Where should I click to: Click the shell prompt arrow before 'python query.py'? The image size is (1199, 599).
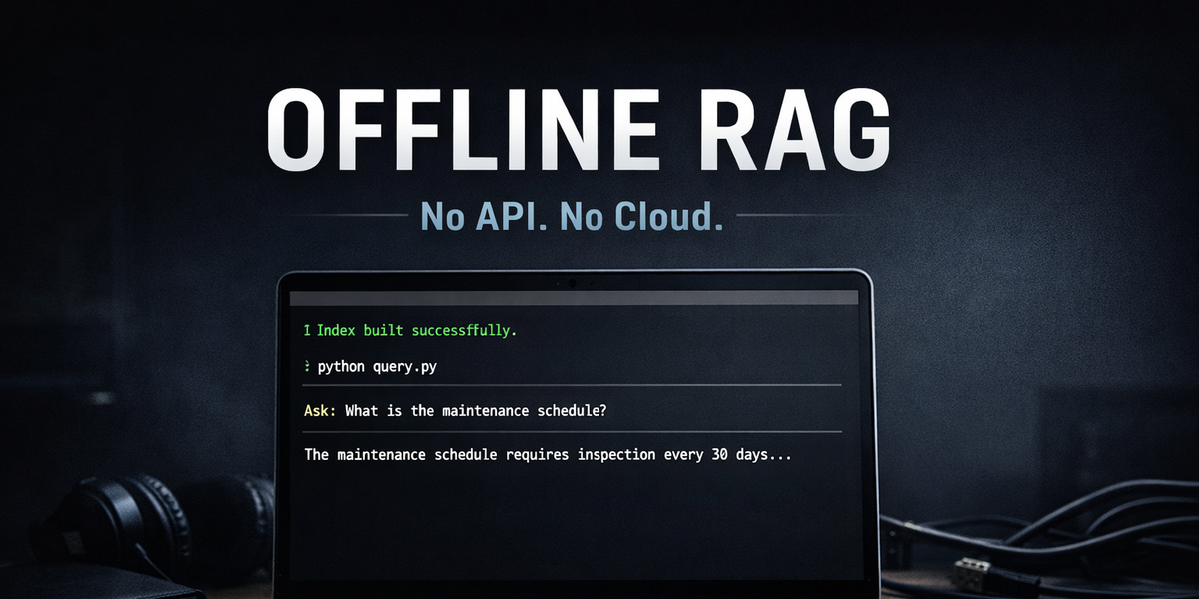pyautogui.click(x=307, y=366)
